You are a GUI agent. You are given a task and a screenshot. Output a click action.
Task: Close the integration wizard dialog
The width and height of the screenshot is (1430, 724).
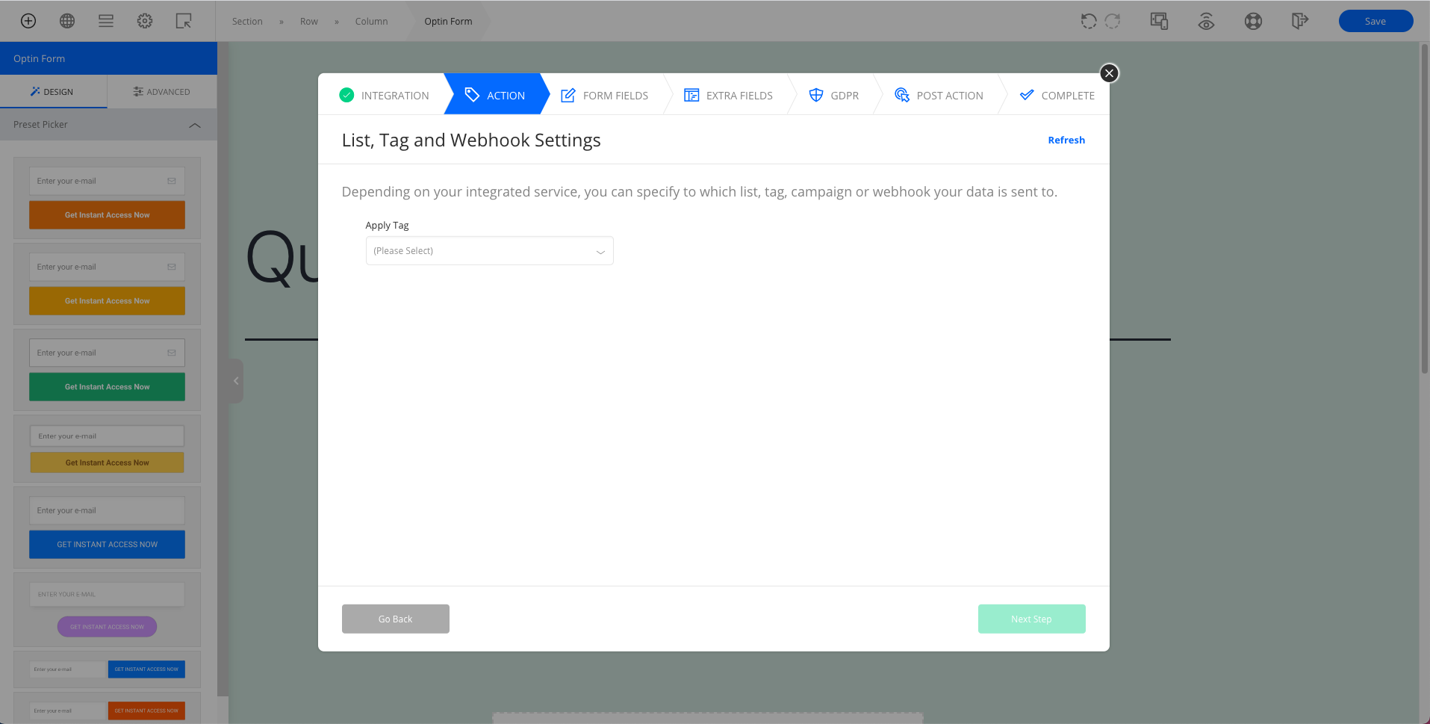[1109, 73]
